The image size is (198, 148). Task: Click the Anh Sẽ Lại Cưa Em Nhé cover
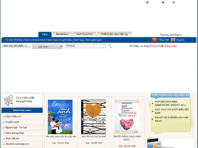pos(93,117)
